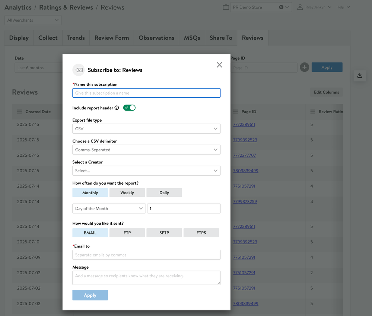Close the Subscribe to Reviews dialog
Image resolution: width=372 pixels, height=316 pixels.
coord(219,65)
